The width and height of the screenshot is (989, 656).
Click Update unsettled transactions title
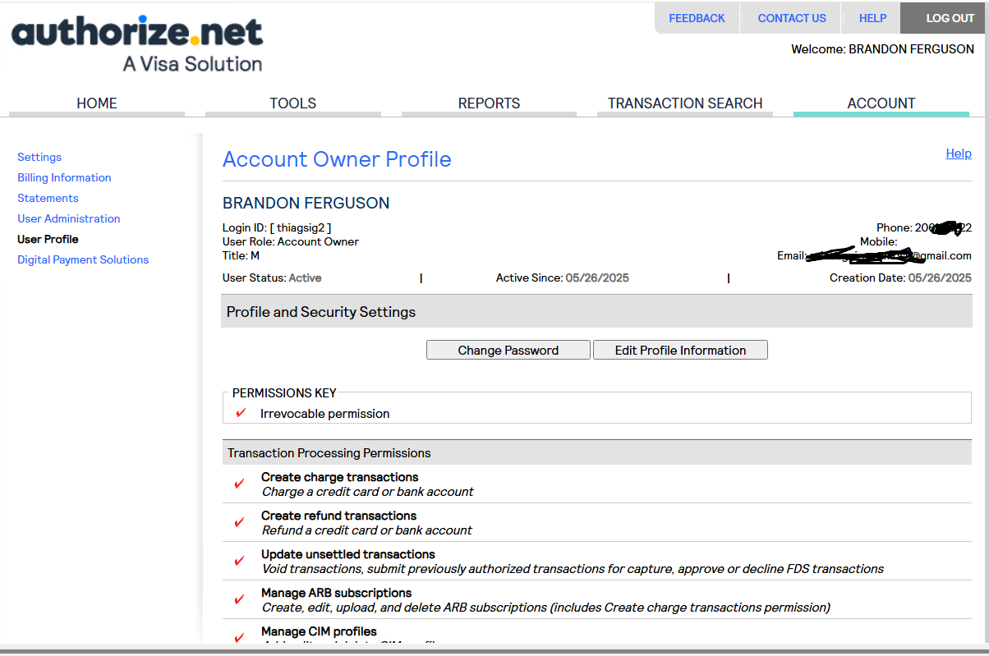(348, 554)
